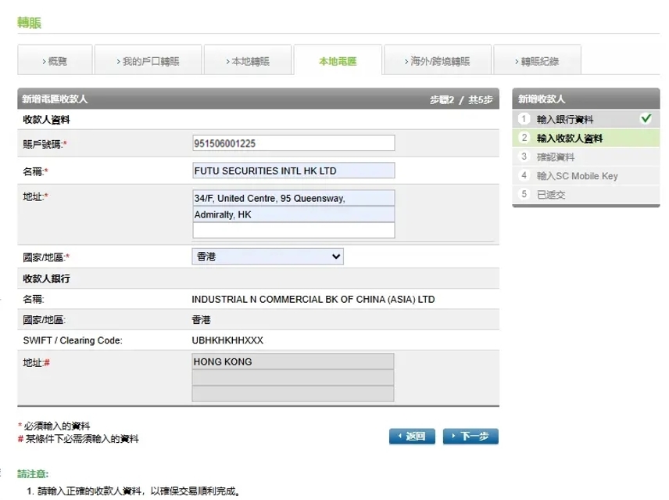Image resolution: width=669 pixels, height=500 pixels.
Task: Click the 必須輸入的資料 footnote
Action: pos(57,426)
